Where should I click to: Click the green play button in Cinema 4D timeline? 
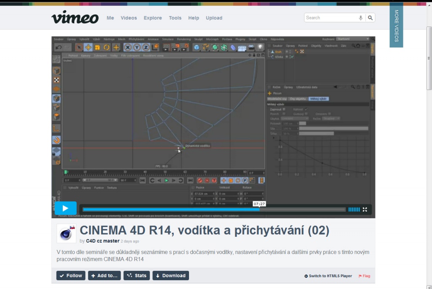coord(166,181)
